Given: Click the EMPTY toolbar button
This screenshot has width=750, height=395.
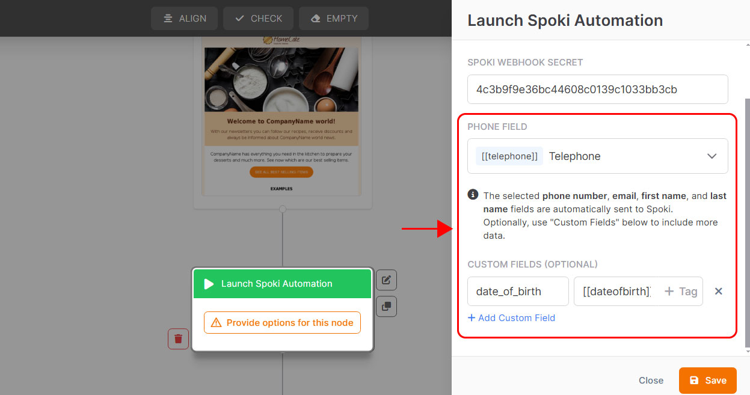Looking at the screenshot, I should (x=333, y=19).
